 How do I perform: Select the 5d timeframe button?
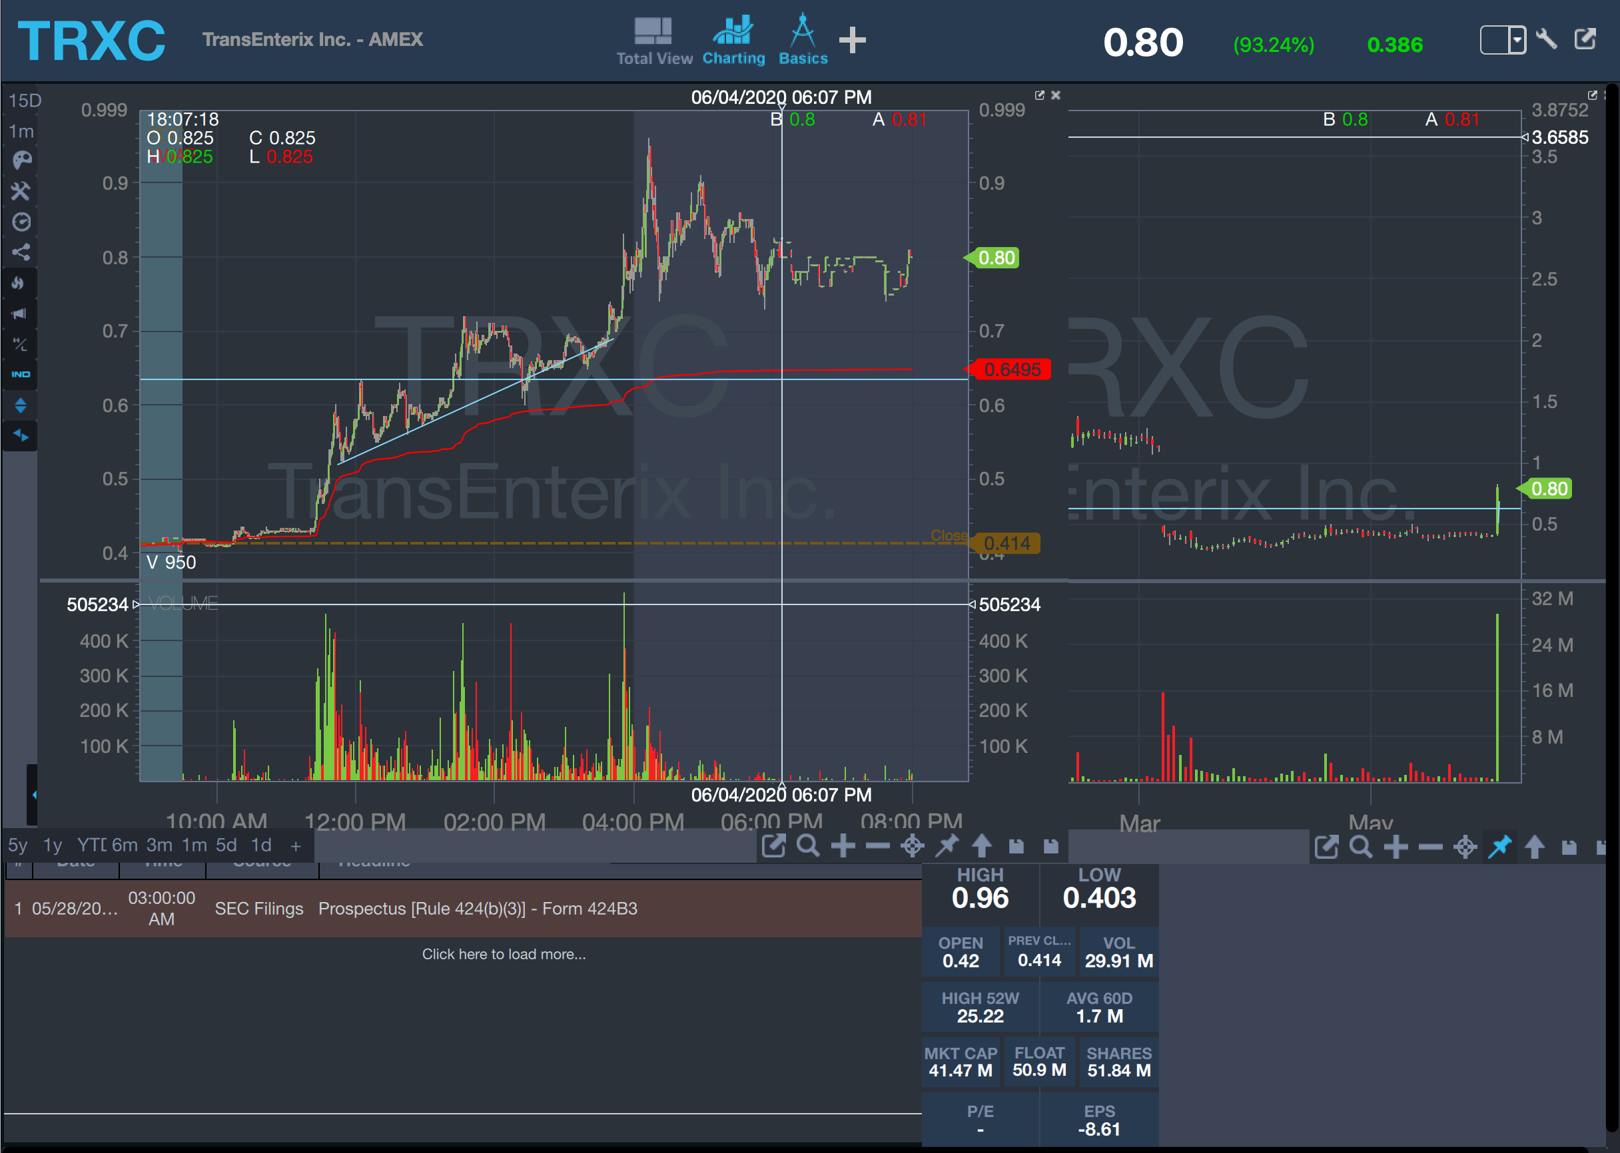pyautogui.click(x=226, y=845)
